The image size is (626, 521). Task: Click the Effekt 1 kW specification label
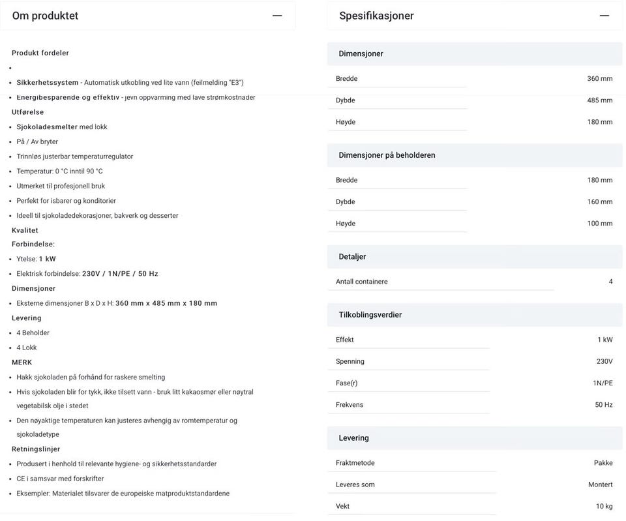[345, 340]
